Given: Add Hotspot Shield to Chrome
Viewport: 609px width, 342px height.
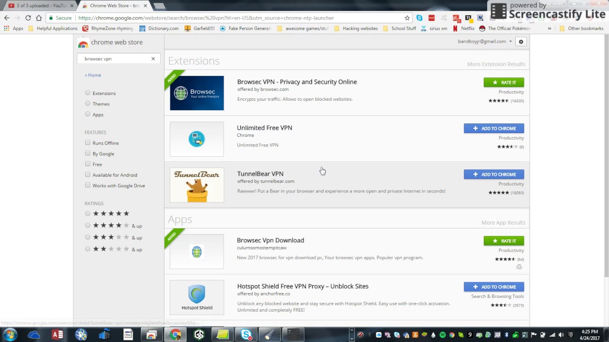Looking at the screenshot, I should (494, 287).
